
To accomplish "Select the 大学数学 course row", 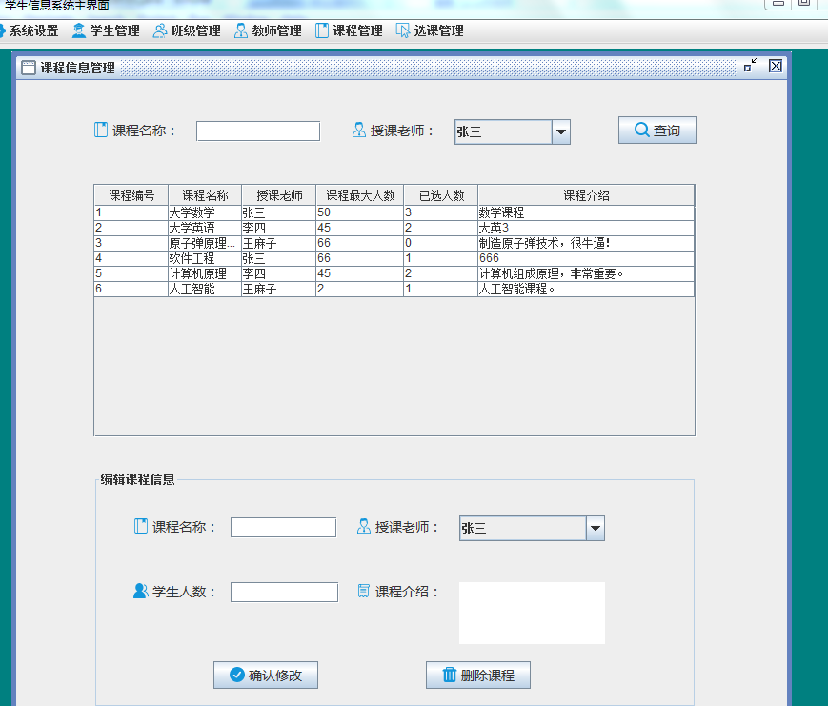I will coord(394,212).
